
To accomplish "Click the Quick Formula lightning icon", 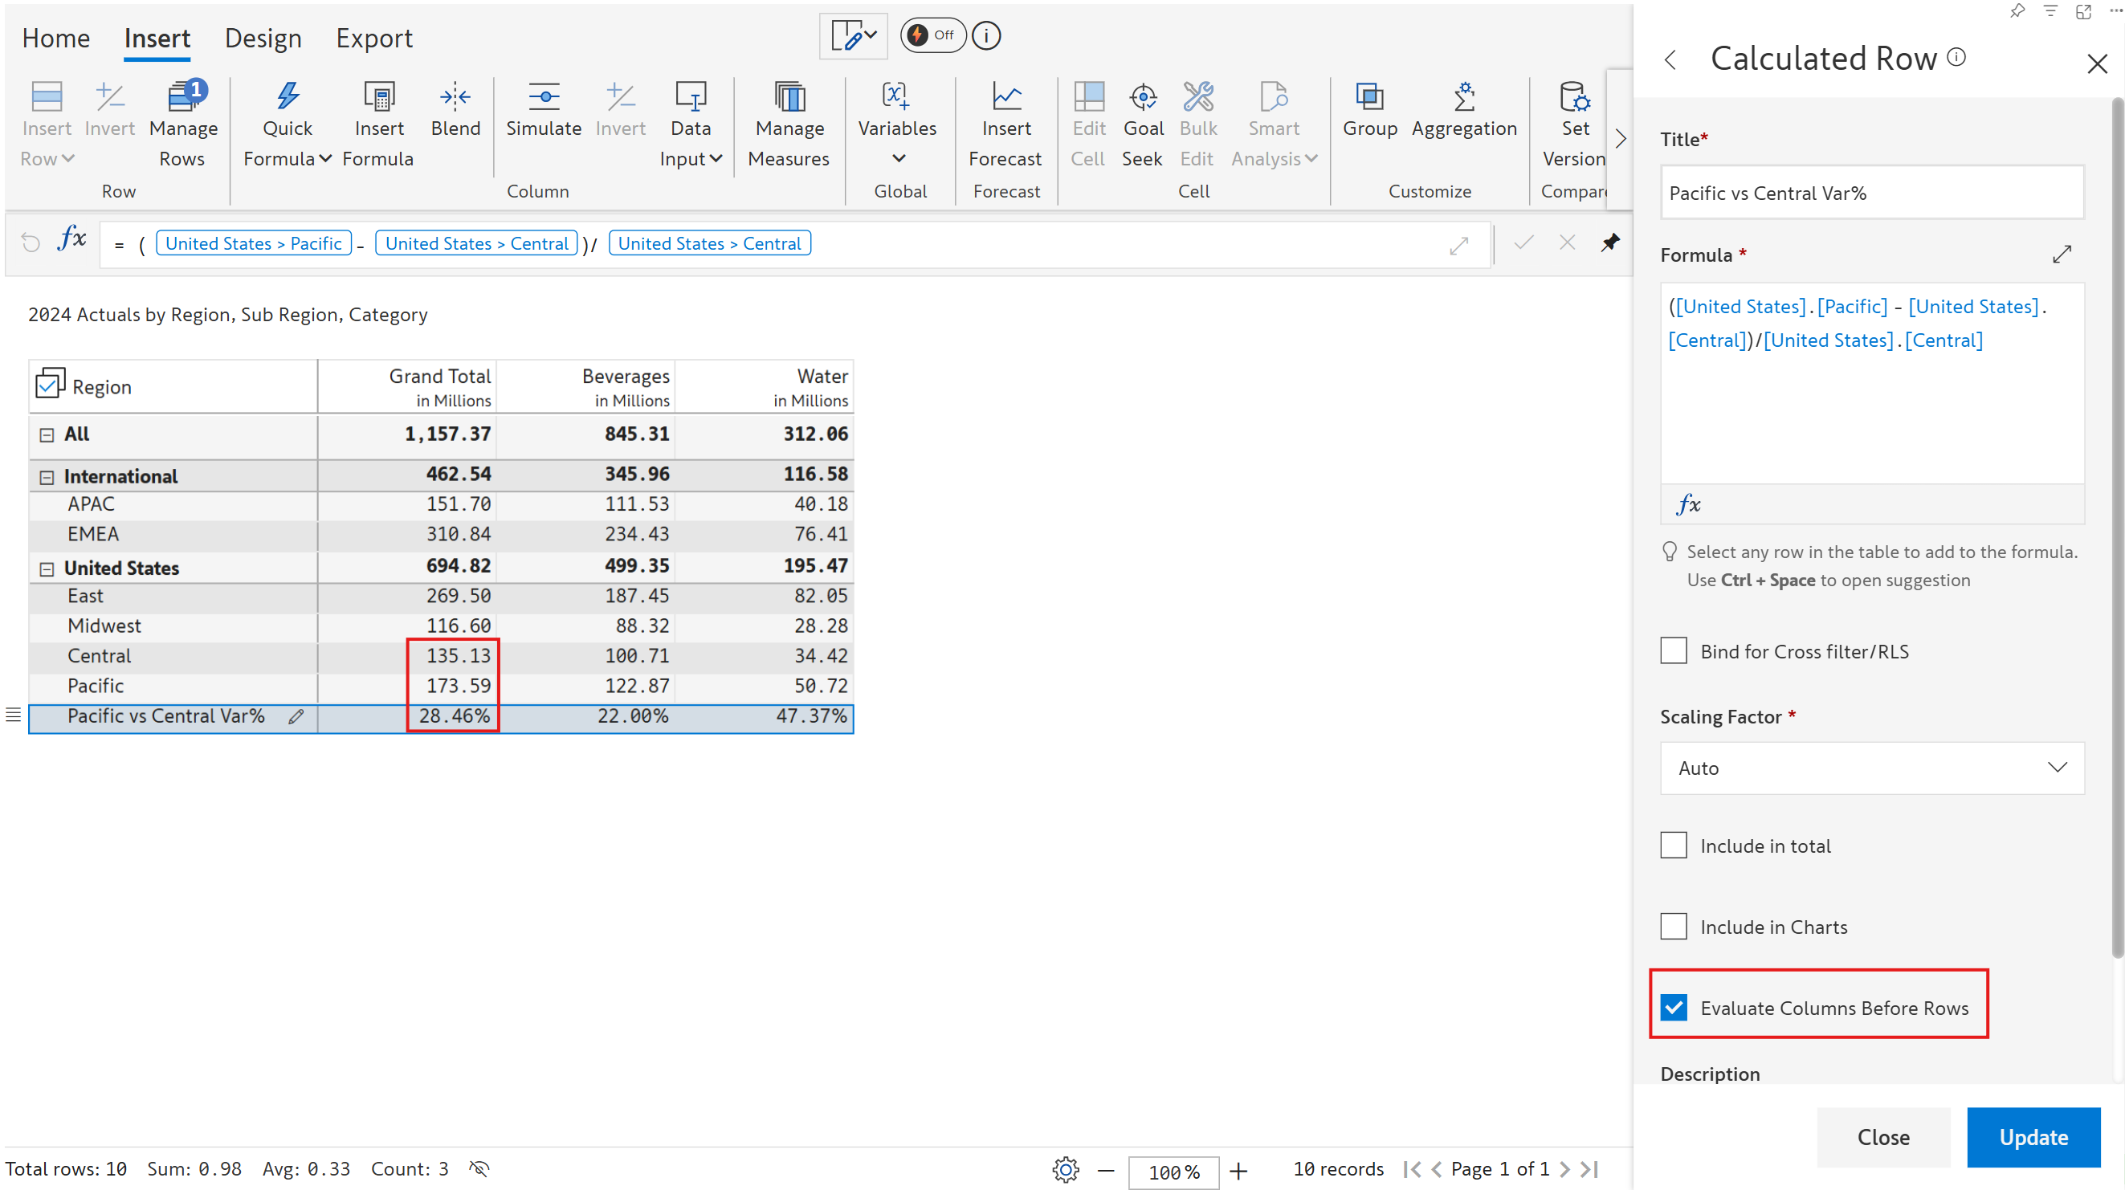I will [287, 97].
